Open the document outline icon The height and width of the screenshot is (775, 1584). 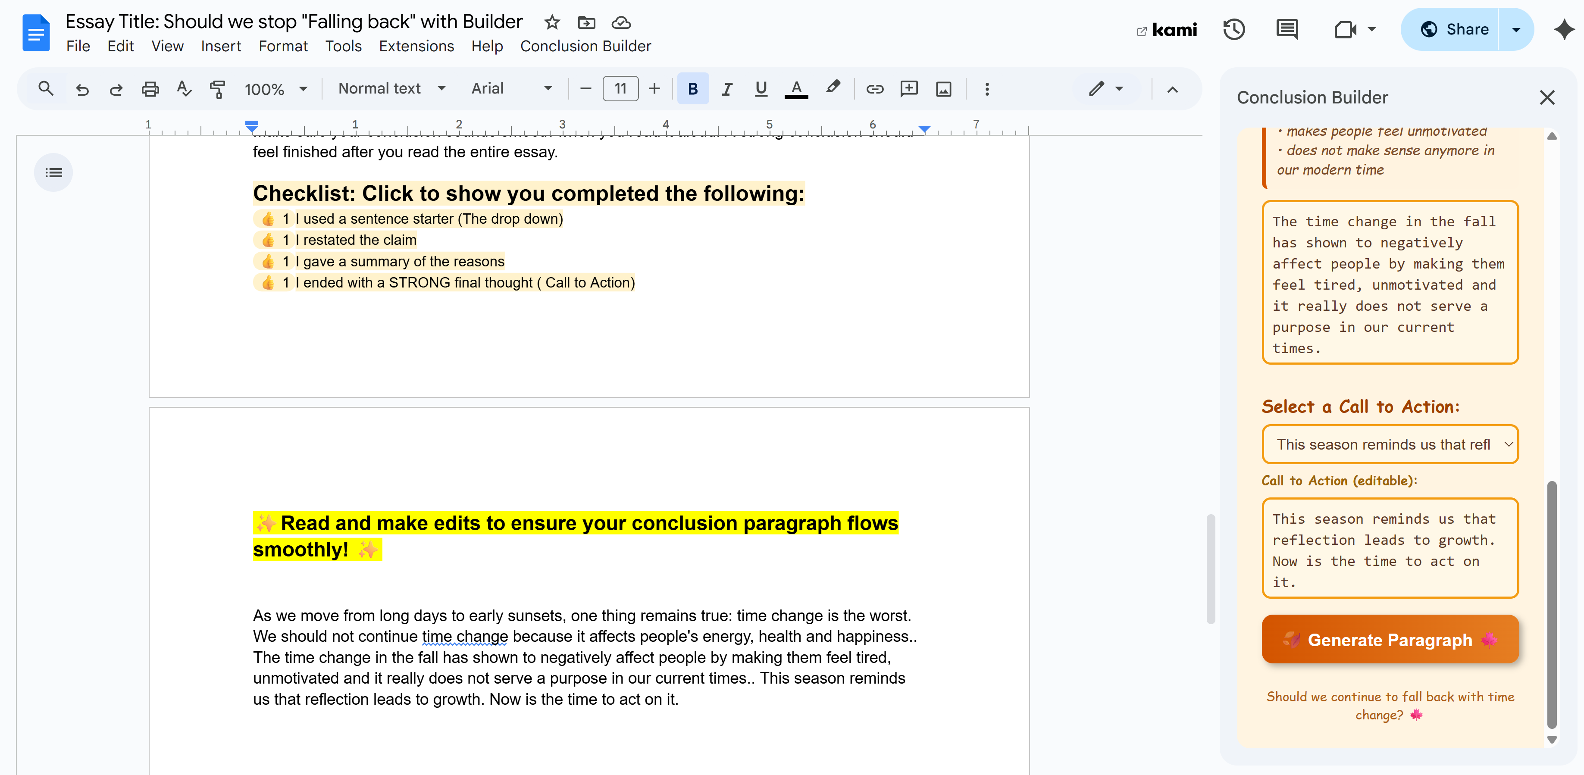53,173
